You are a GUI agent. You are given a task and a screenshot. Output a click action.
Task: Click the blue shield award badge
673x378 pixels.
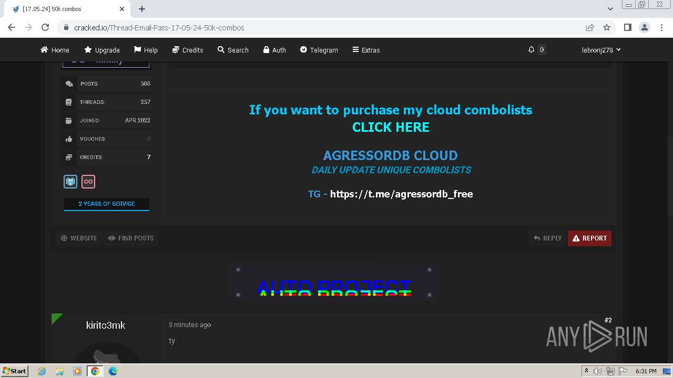(x=70, y=182)
